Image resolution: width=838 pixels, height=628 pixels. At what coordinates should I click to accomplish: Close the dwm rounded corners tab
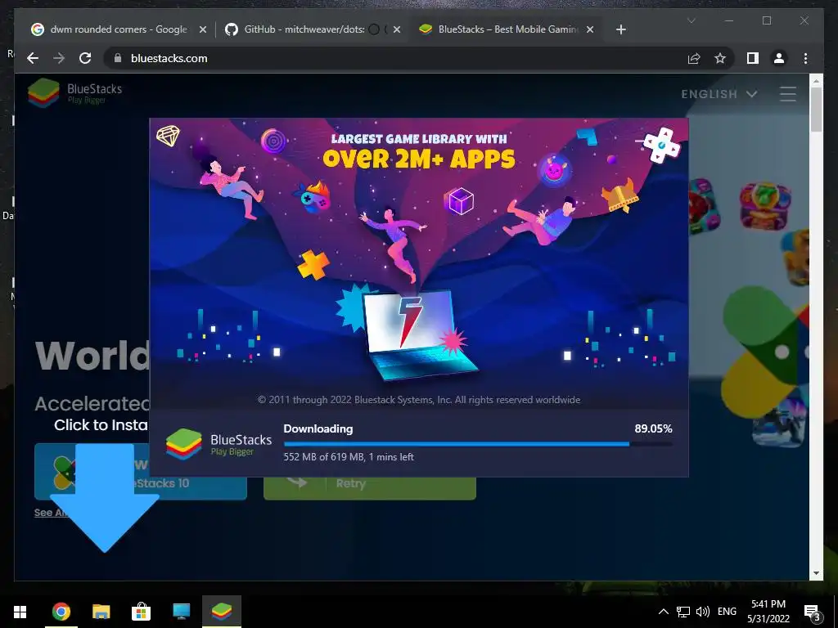(203, 29)
